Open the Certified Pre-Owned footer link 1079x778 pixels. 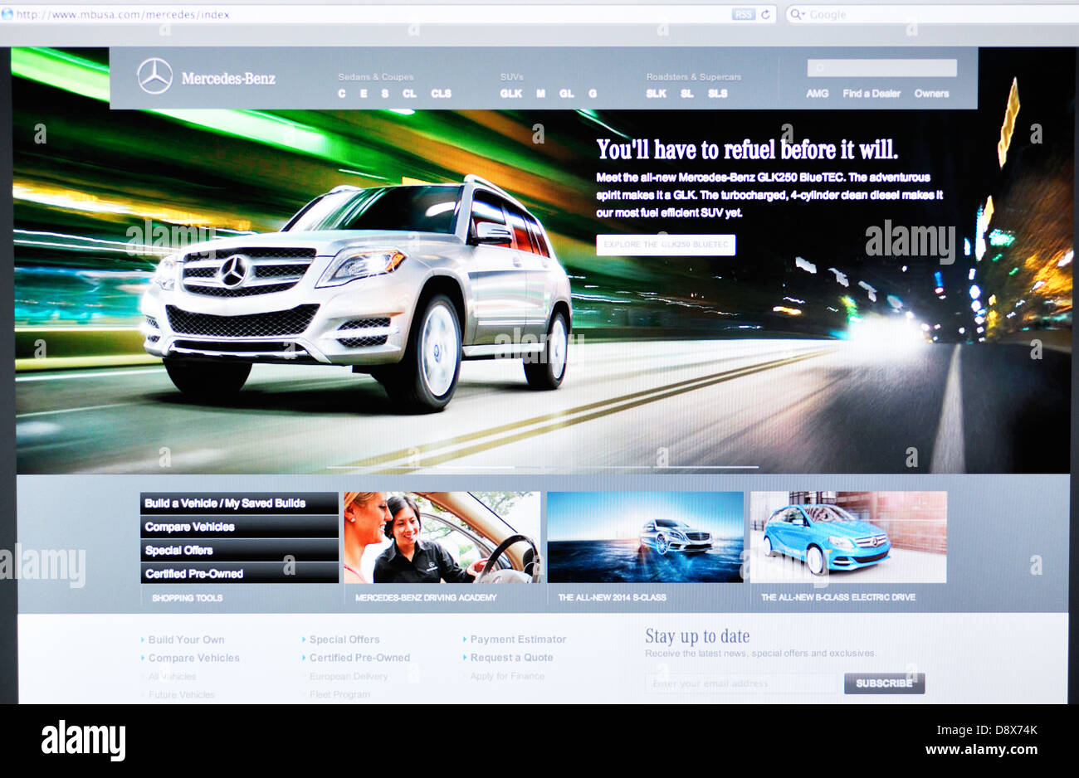pos(359,658)
